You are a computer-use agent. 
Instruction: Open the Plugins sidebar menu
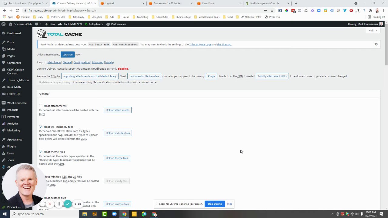tap(12, 146)
